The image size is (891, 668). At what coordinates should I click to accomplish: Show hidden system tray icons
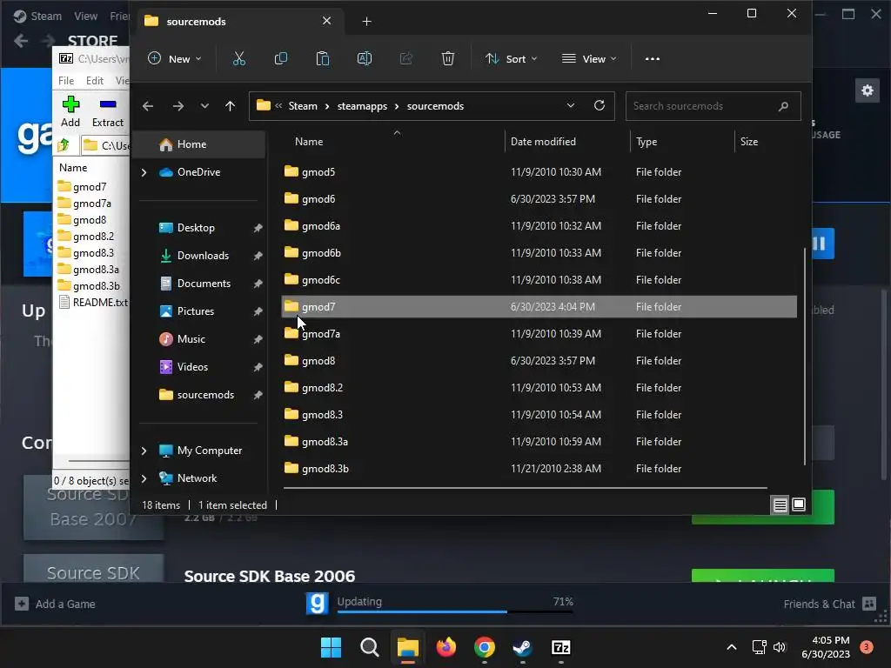tap(732, 647)
